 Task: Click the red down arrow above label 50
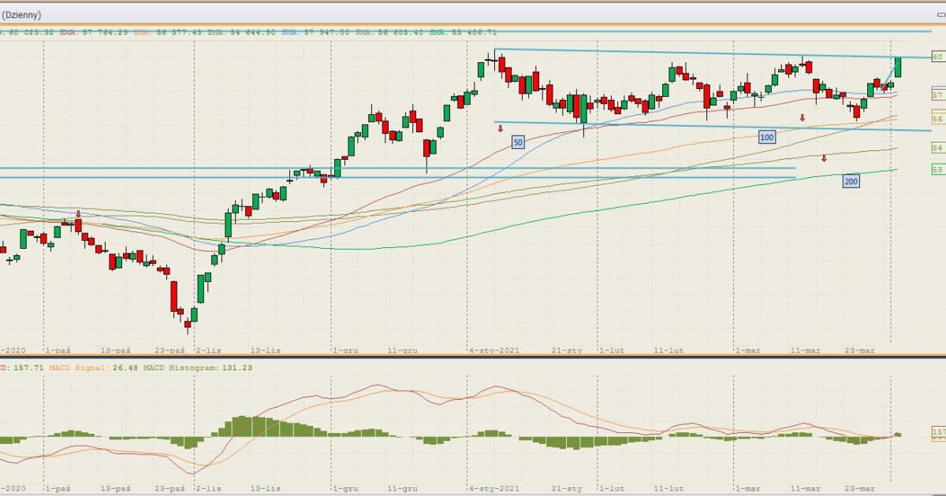(x=500, y=128)
